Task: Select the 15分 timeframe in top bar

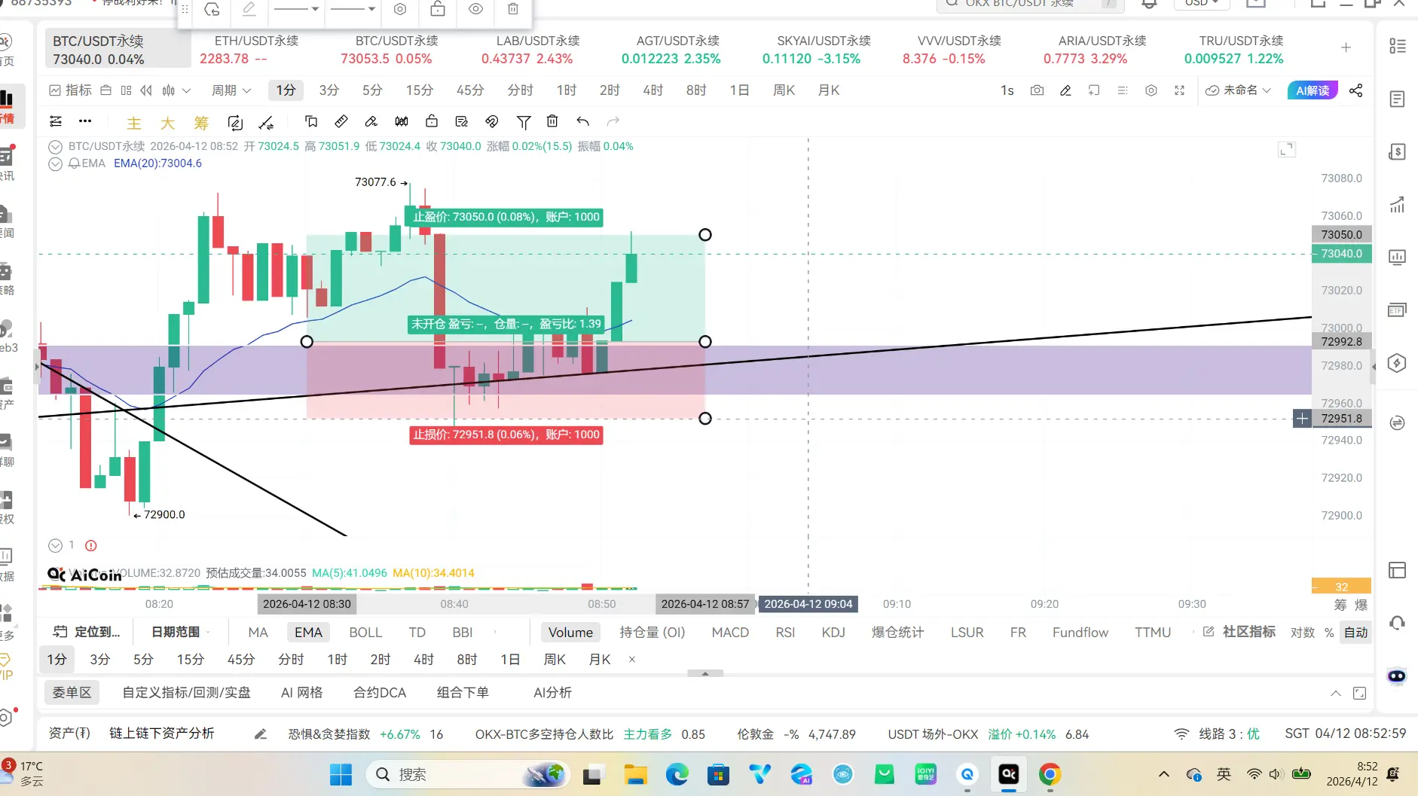Action: point(420,90)
